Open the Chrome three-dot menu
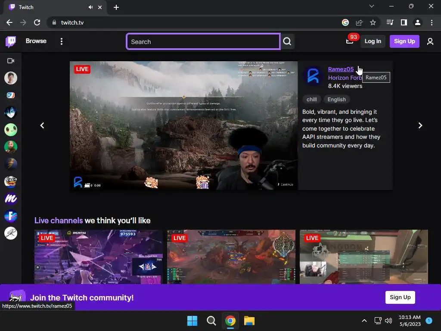The image size is (441, 331). click(432, 22)
